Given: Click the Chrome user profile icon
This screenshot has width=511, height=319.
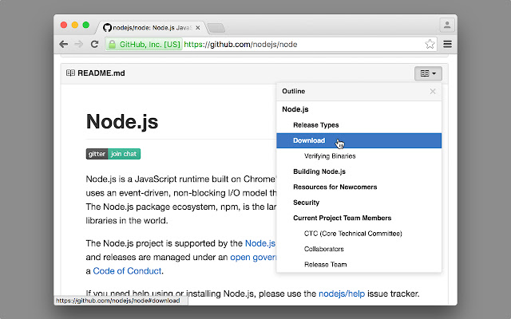Looking at the screenshot, I should point(446,26).
